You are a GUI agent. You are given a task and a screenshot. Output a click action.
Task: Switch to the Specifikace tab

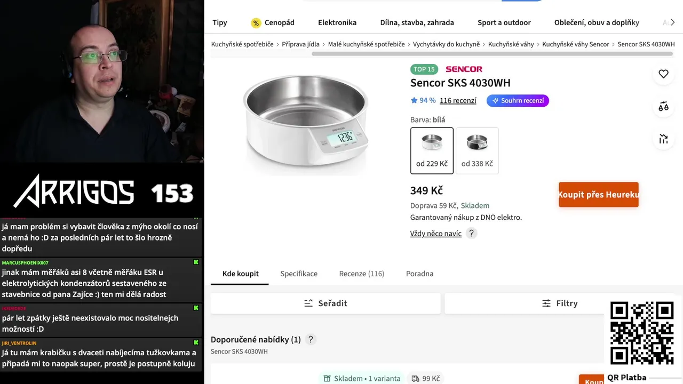pyautogui.click(x=299, y=274)
